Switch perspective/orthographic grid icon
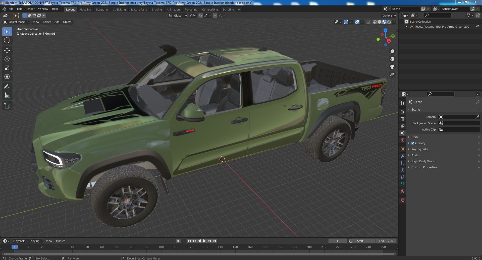482x260 pixels. pyautogui.click(x=392, y=75)
